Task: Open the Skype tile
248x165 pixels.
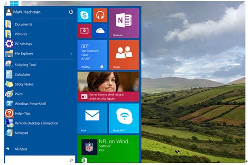Action: 84,15
